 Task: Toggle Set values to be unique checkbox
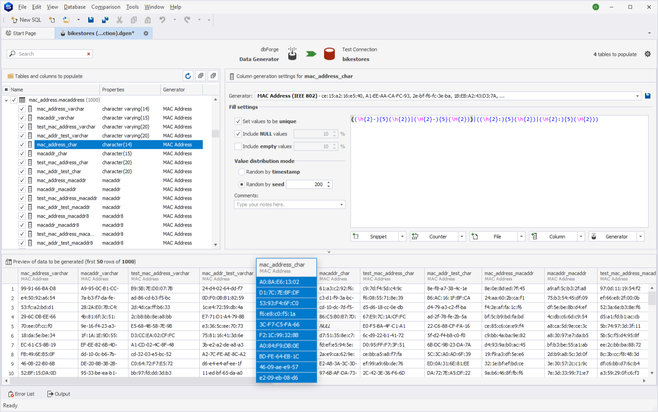(238, 121)
